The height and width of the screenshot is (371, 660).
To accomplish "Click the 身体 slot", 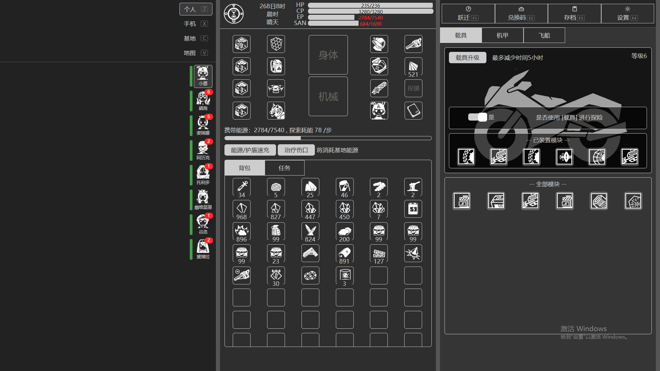I will click(328, 55).
